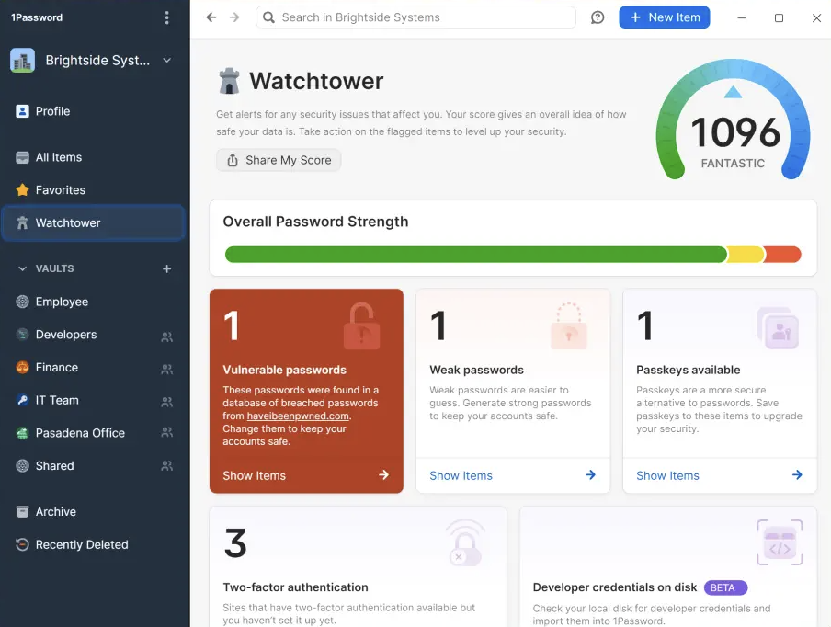The width and height of the screenshot is (831, 627).
Task: Click the IT Team shared-people icon
Action: 166,402
